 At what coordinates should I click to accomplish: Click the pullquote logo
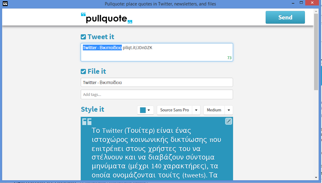pyautogui.click(x=107, y=18)
